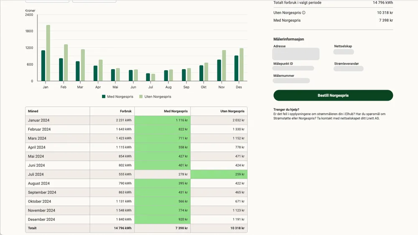The image size is (418, 235).
Task: Select the Juli 2024 table row
Action: click(x=136, y=174)
